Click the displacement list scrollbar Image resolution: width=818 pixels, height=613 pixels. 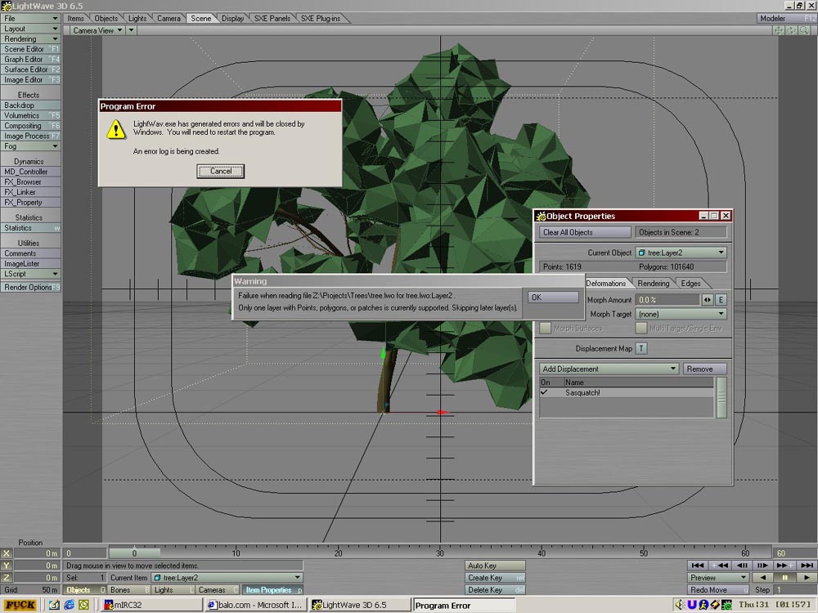tap(721, 397)
